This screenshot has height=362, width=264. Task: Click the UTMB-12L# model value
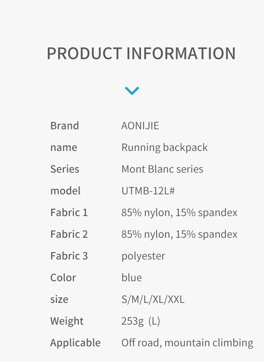tap(148, 191)
